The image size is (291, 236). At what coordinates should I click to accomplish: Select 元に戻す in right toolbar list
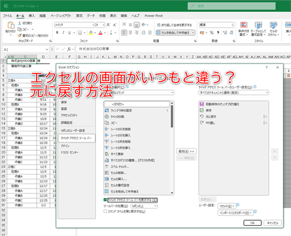[x=233, y=117]
